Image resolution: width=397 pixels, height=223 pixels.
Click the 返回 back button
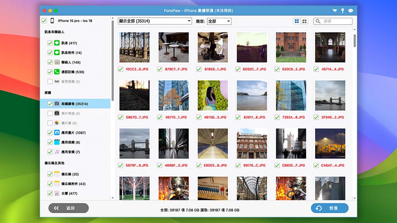pyautogui.click(x=68, y=208)
